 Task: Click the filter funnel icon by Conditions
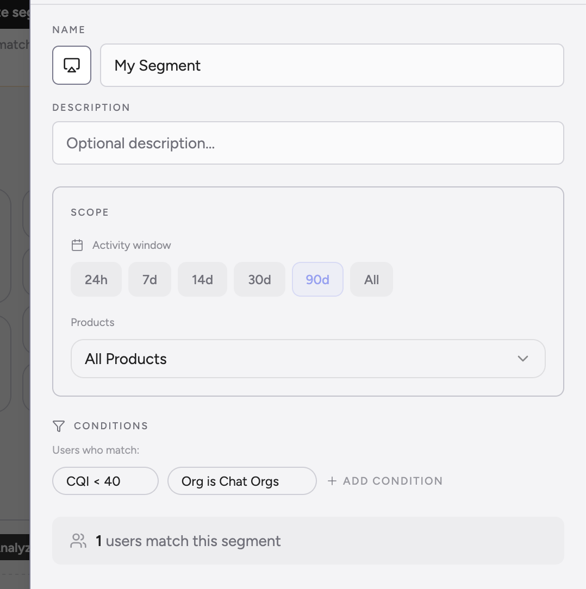(59, 426)
